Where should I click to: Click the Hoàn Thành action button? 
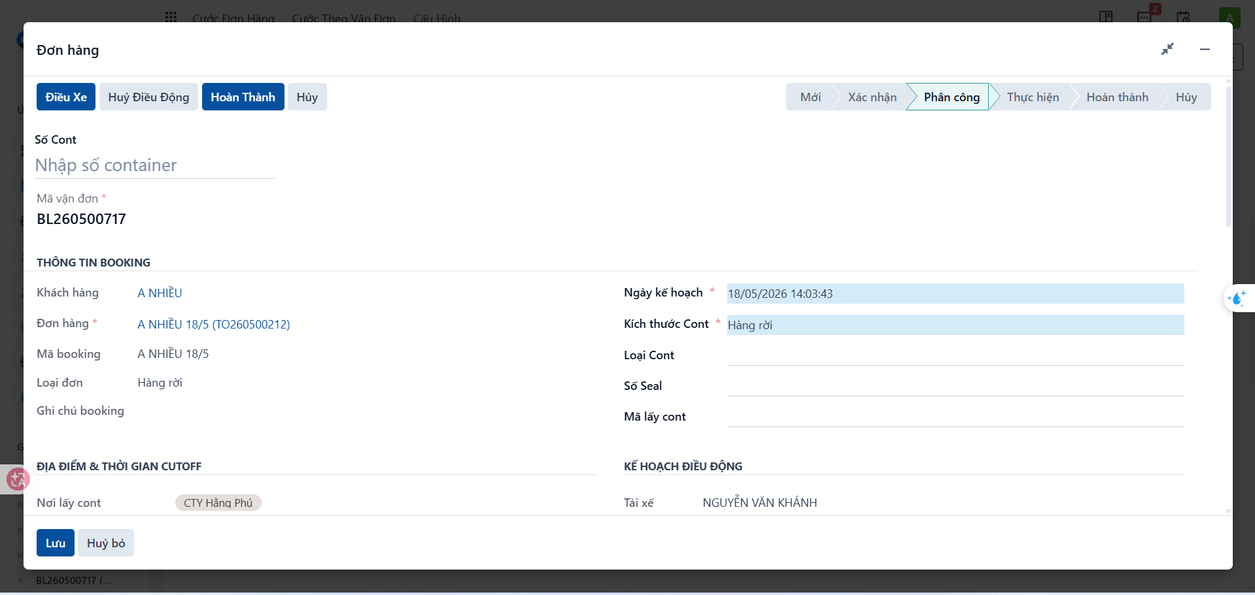click(x=243, y=97)
